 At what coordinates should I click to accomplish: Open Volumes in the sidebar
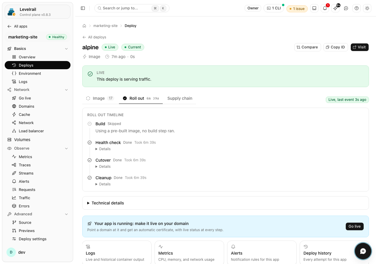pyautogui.click(x=38, y=140)
